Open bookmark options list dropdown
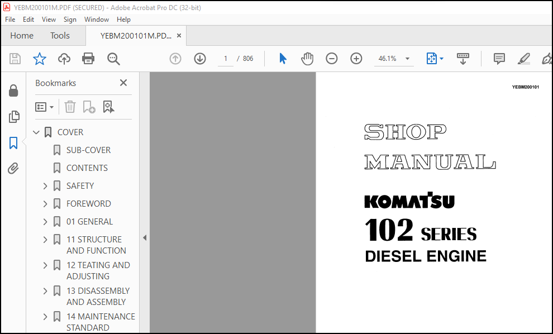The height and width of the screenshot is (334, 553). pyautogui.click(x=44, y=107)
